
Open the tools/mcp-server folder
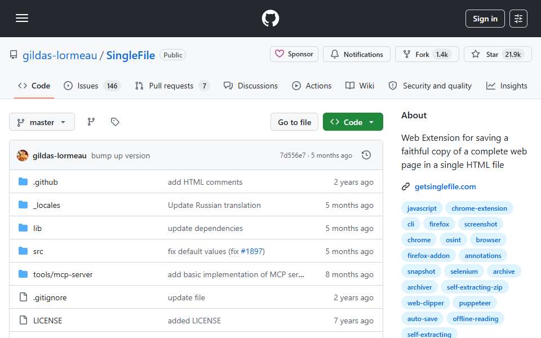pos(63,274)
